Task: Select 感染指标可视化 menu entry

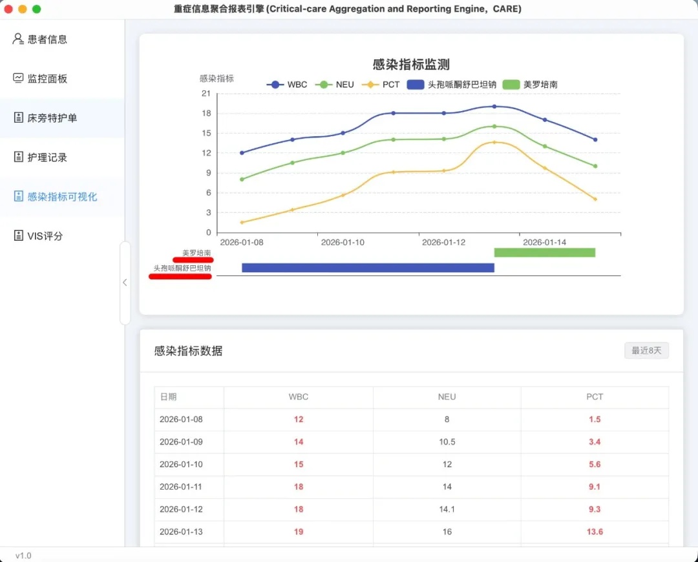Action: [x=62, y=196]
